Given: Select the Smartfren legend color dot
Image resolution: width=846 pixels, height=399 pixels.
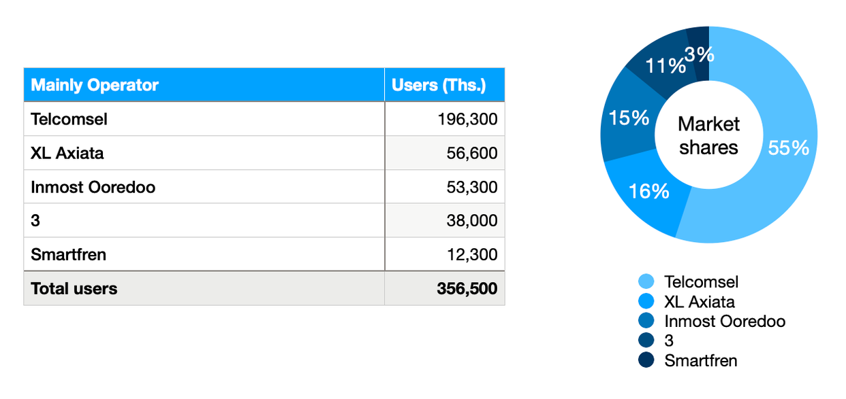Looking at the screenshot, I should point(646,360).
